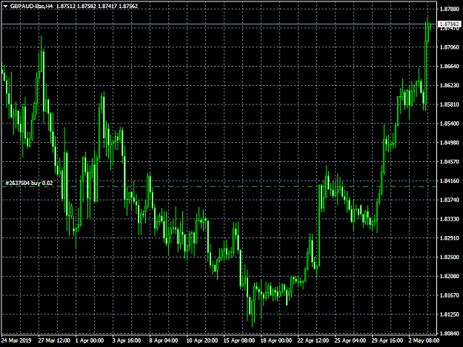463x347 pixels.
Task: Click the 1 Apr 00:00 time label
Action: tap(90, 340)
